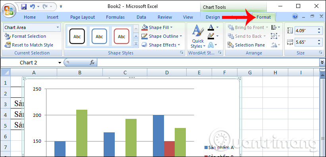The image size is (326, 157).
Task: Select row 6 header
Action: point(6,137)
